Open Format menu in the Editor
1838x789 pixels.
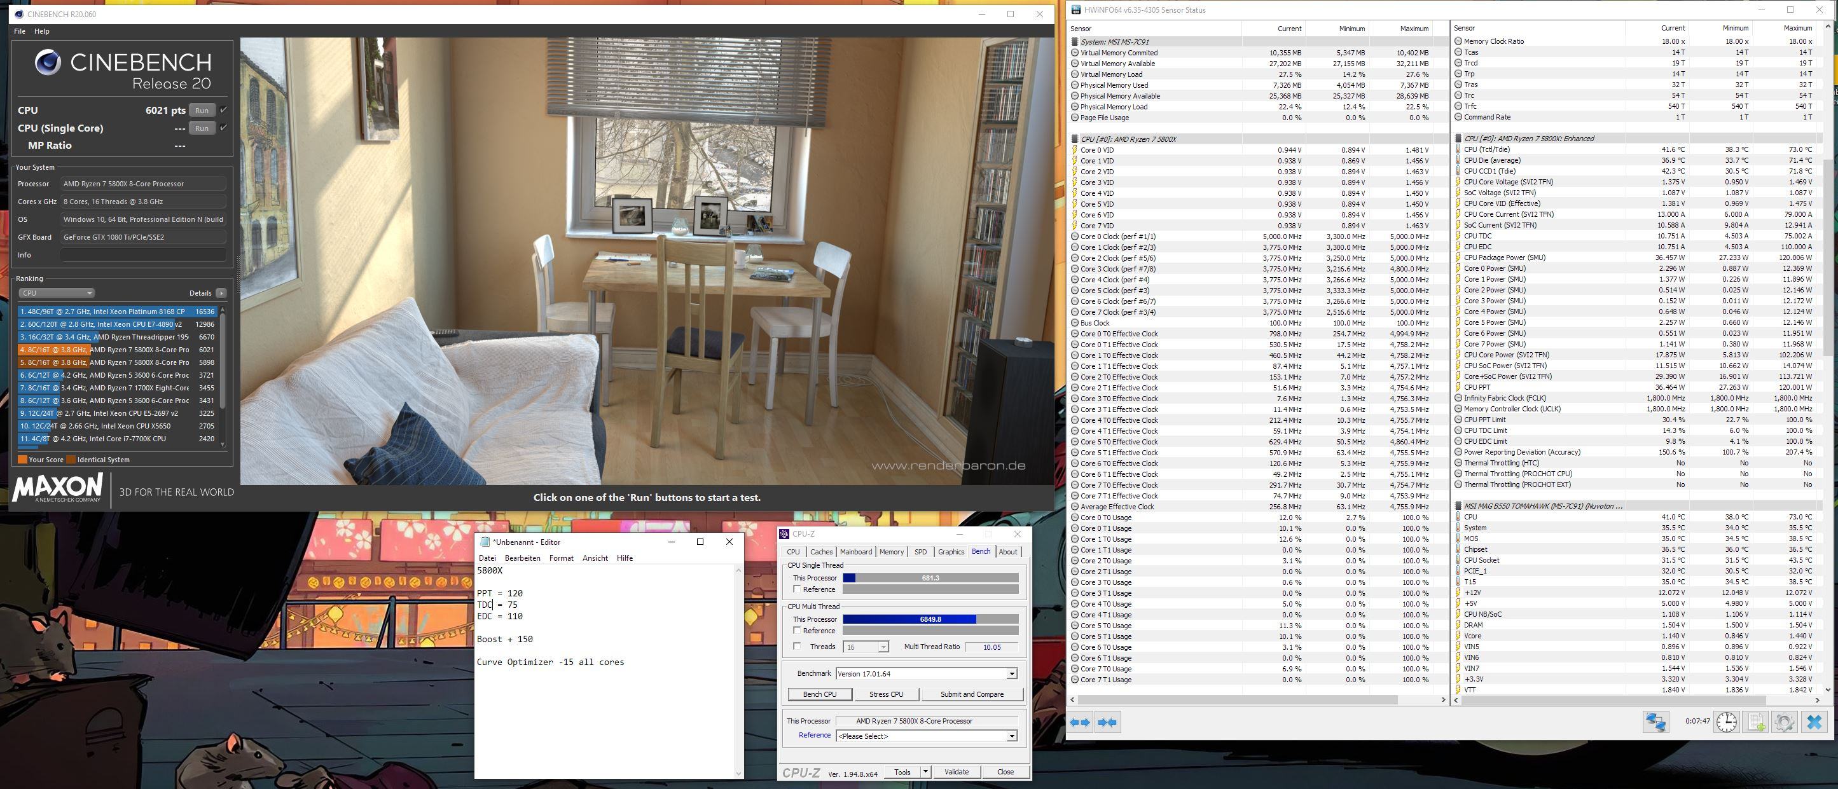coord(561,558)
